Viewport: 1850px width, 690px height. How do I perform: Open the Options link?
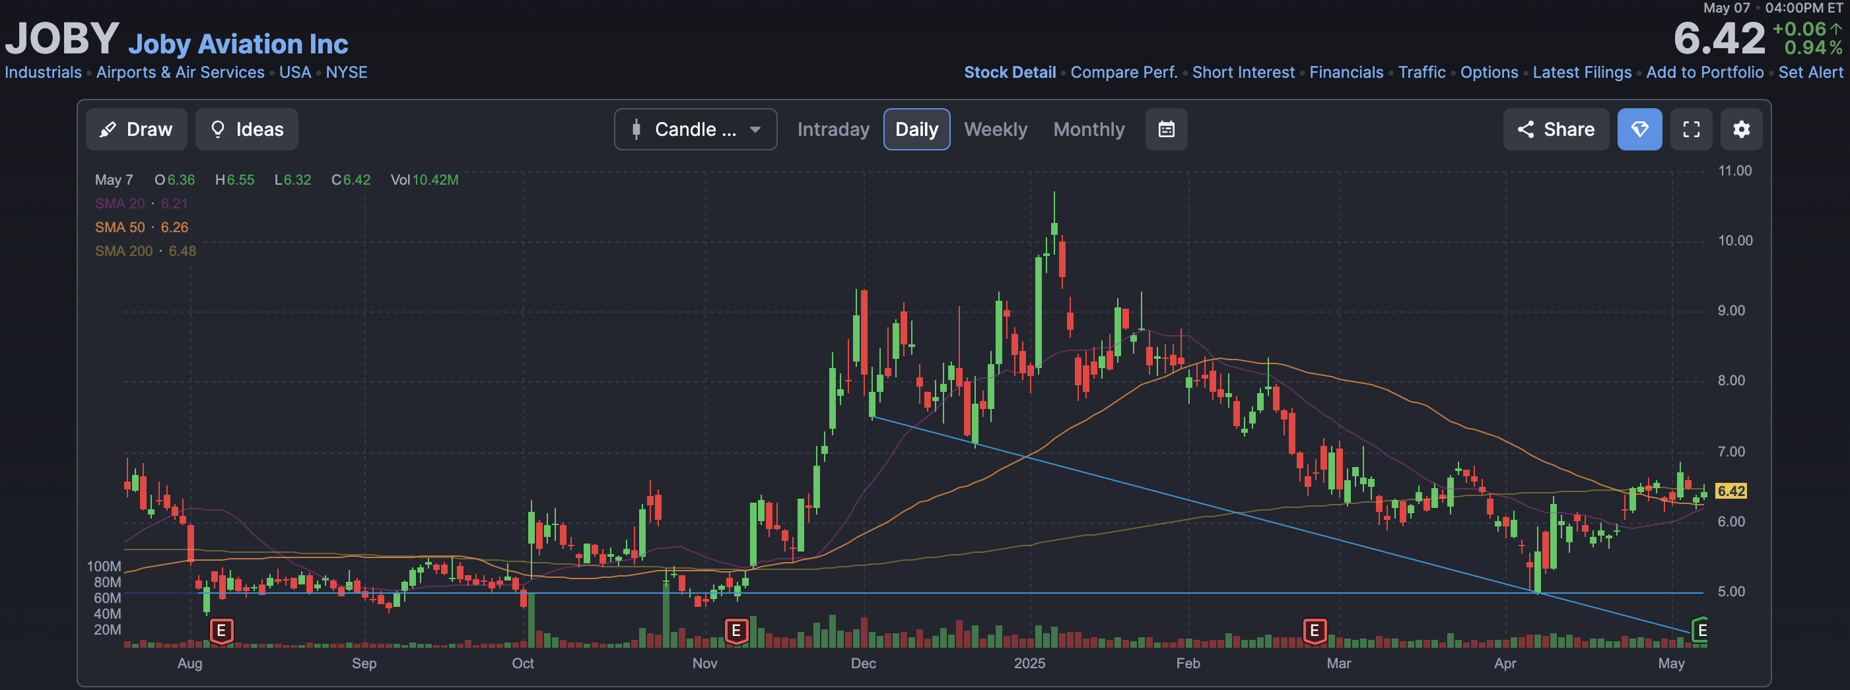coord(1489,73)
